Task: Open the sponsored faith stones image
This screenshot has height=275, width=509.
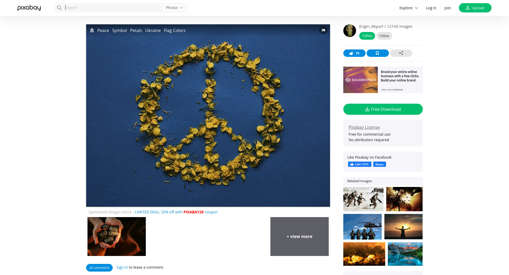Action: pyautogui.click(x=117, y=236)
